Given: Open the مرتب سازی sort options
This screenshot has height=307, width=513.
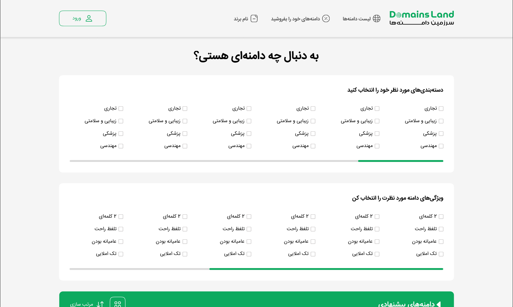Looking at the screenshot, I should pos(82,304).
